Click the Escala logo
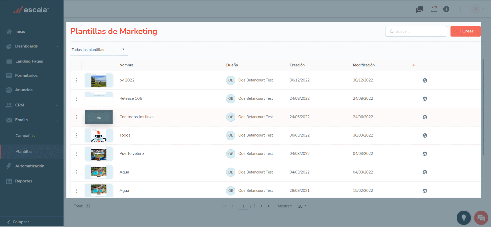The image size is (491, 227). click(31, 10)
